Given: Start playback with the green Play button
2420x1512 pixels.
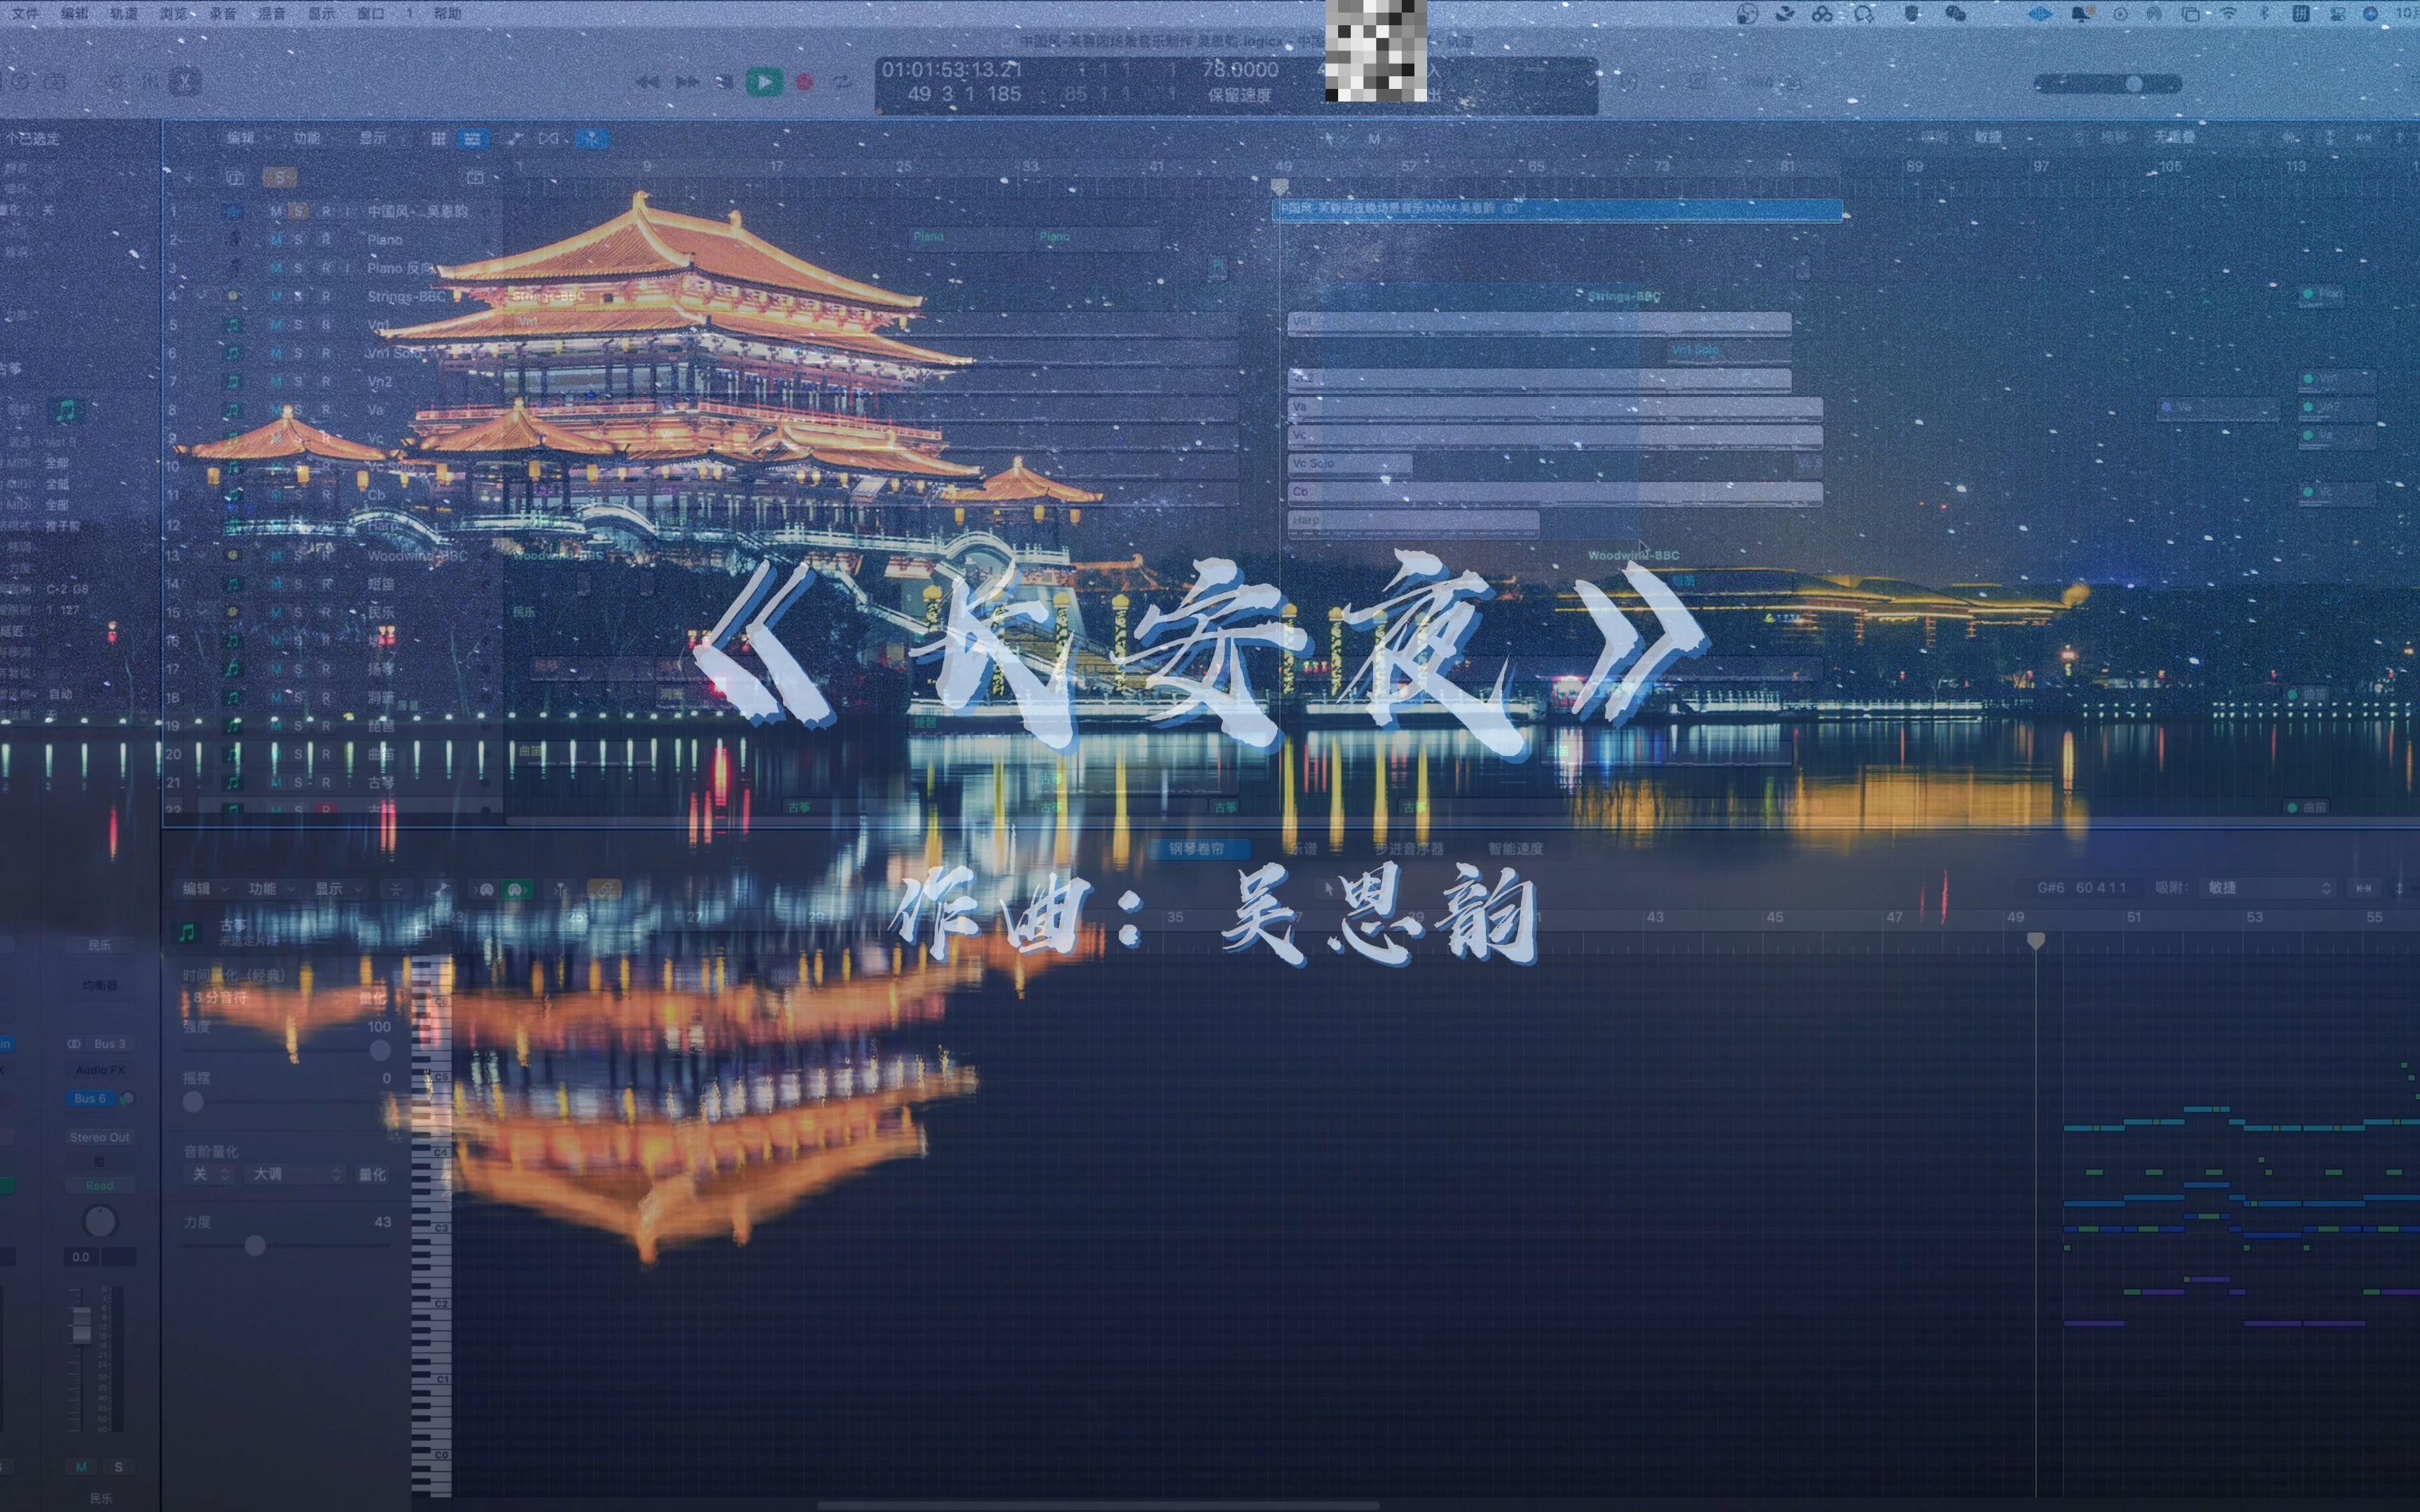Looking at the screenshot, I should pyautogui.click(x=764, y=81).
